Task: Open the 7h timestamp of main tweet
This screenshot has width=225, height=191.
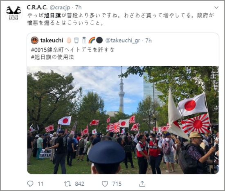Action: [79, 7]
